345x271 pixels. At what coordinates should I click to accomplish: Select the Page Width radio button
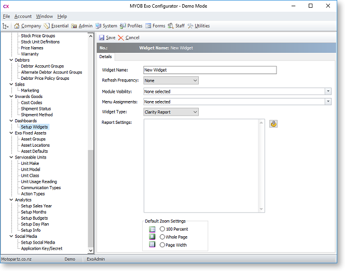162,245
